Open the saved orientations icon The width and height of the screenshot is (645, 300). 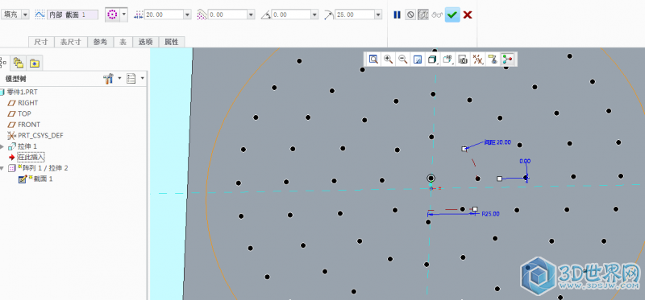pos(447,60)
